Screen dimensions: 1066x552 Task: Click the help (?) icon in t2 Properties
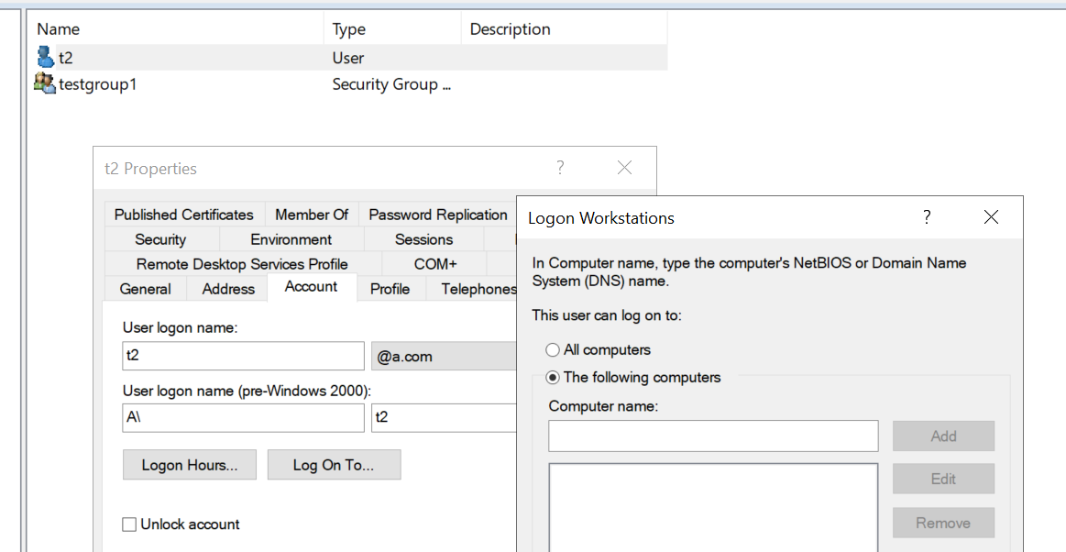560,168
